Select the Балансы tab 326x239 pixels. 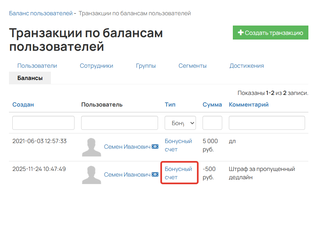pos(30,78)
